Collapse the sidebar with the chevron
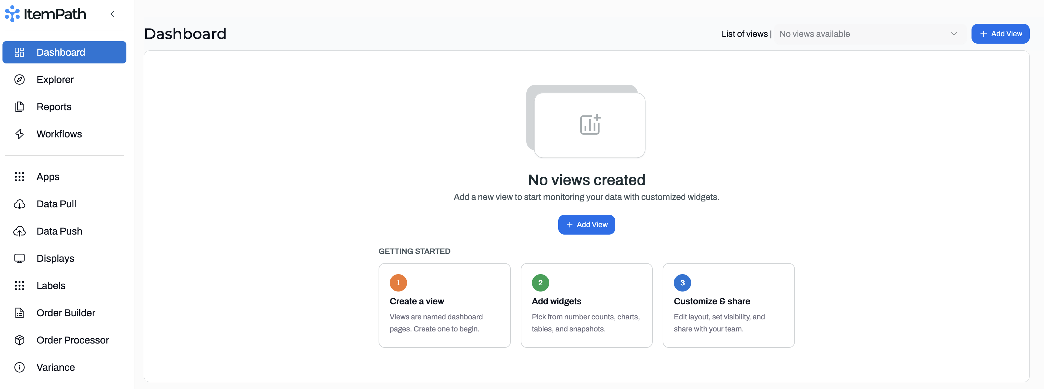The image size is (1044, 389). [113, 14]
